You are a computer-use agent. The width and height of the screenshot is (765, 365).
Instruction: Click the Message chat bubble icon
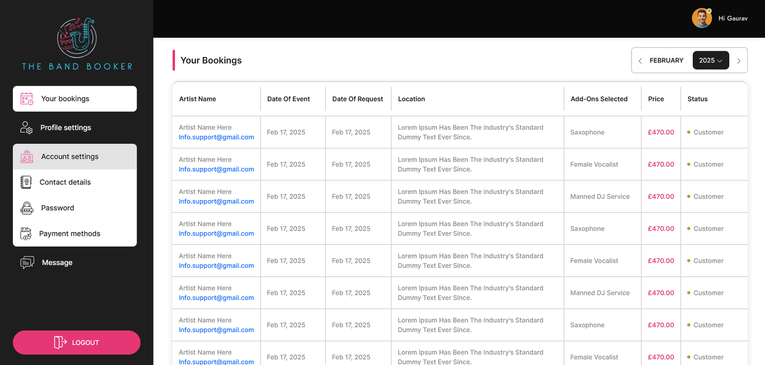tap(27, 263)
